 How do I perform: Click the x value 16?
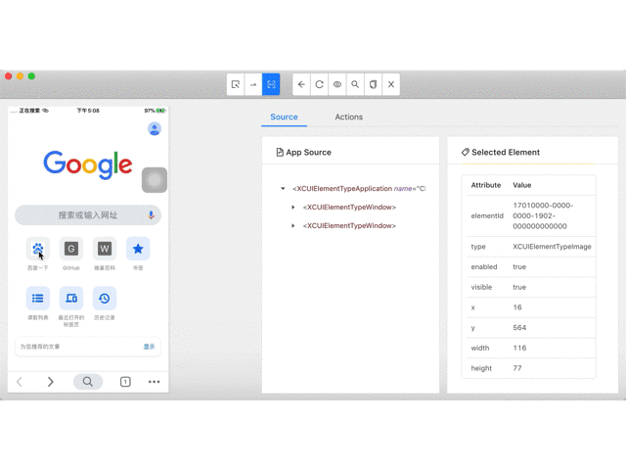[517, 307]
